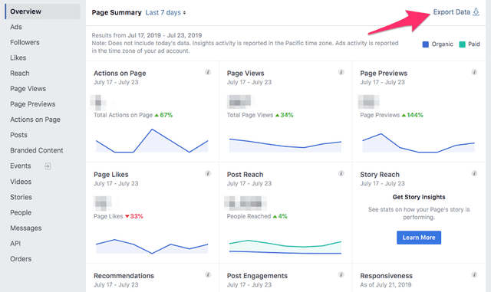Click the Learn More button
491x292 pixels.
(419, 238)
